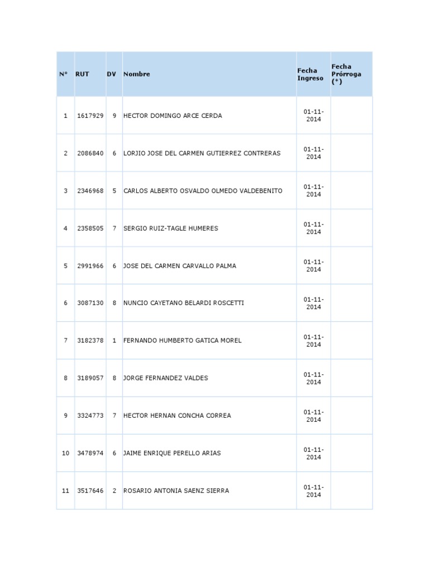This screenshot has height=572, width=429.
Task: Click the RUT number 2991966
Action: (90, 266)
